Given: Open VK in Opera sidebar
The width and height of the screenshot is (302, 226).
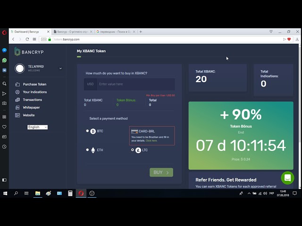Looking at the screenshot, I should click(x=4, y=70).
